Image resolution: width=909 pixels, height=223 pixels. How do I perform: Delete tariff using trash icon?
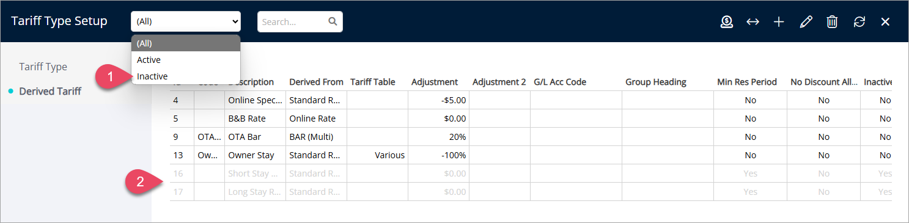coord(832,22)
